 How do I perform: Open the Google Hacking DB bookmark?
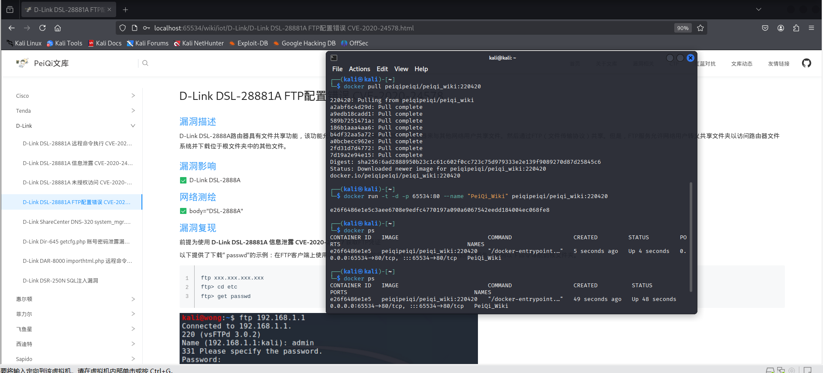[x=304, y=43]
